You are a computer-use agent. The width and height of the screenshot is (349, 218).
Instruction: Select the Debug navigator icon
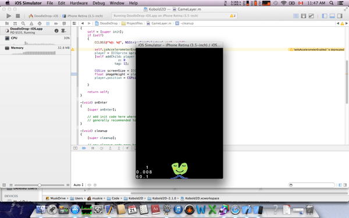[48, 23]
